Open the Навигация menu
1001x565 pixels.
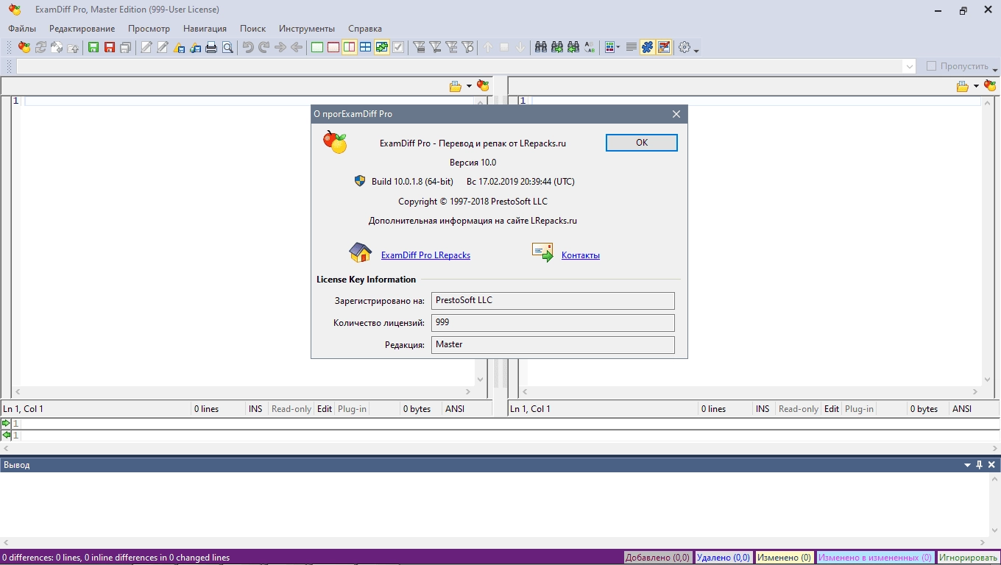click(205, 29)
